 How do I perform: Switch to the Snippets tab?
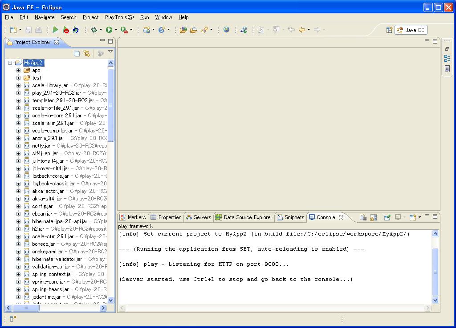[x=290, y=217]
